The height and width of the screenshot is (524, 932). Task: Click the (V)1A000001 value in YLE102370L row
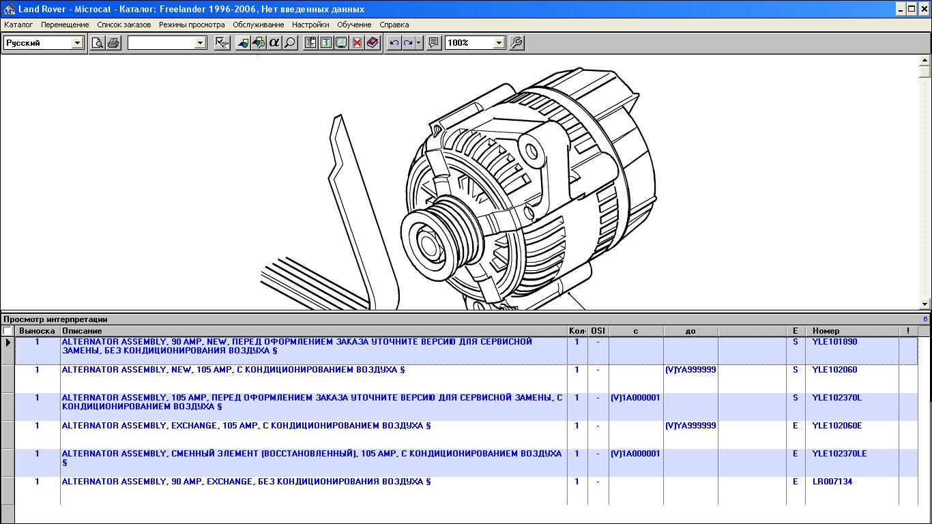click(x=635, y=398)
